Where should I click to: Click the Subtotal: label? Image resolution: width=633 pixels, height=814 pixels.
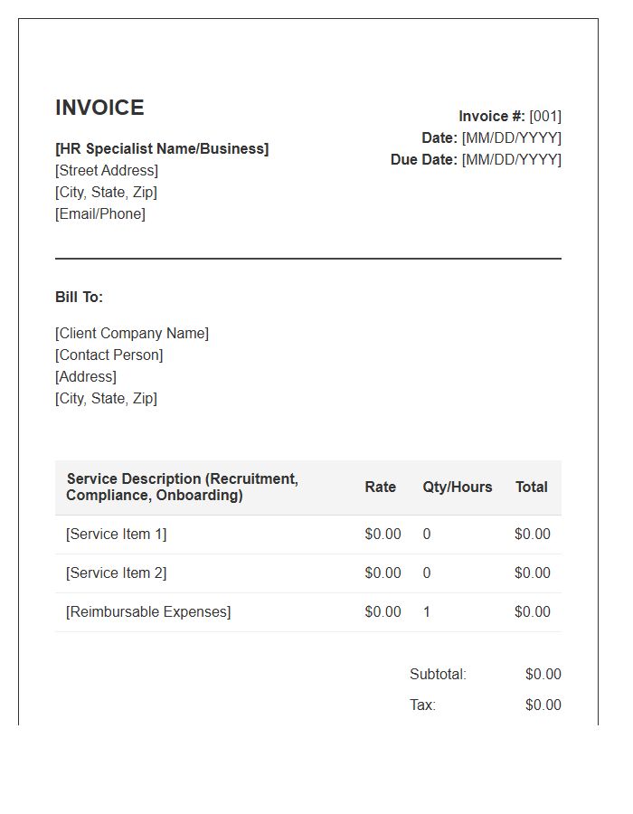click(x=438, y=675)
